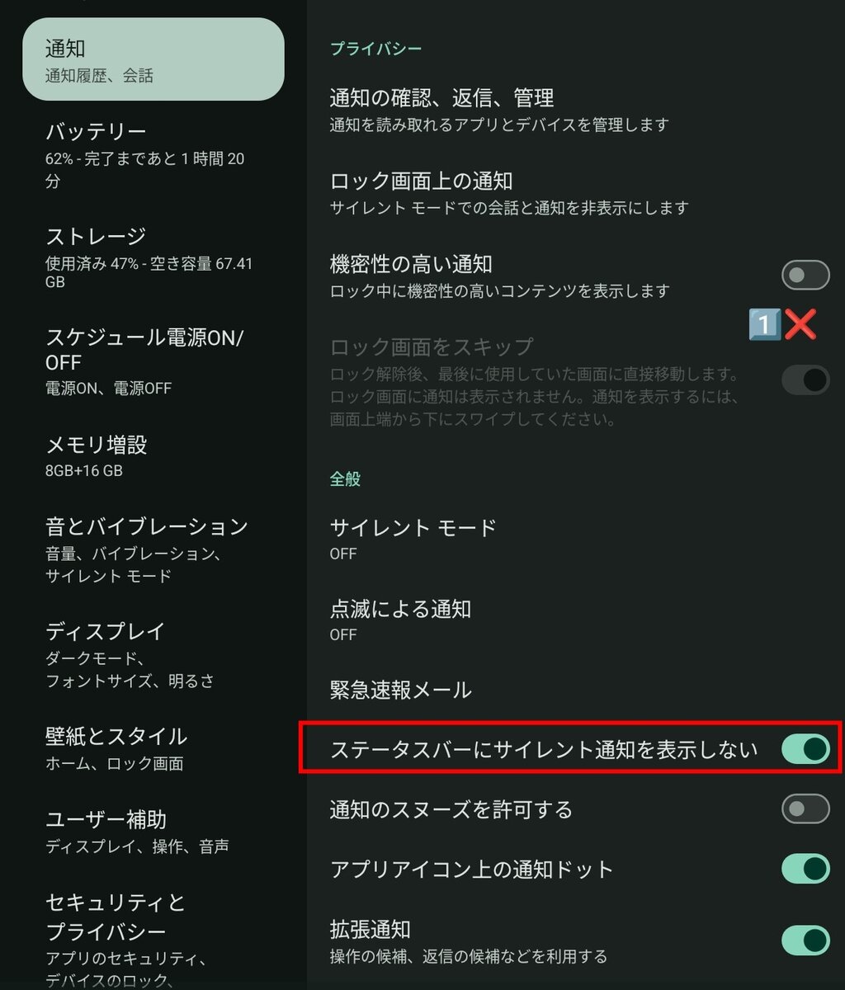Select スケジュール電源ON/OFF in sidebar
Viewport: 845px width, 990px height.
[x=153, y=361]
